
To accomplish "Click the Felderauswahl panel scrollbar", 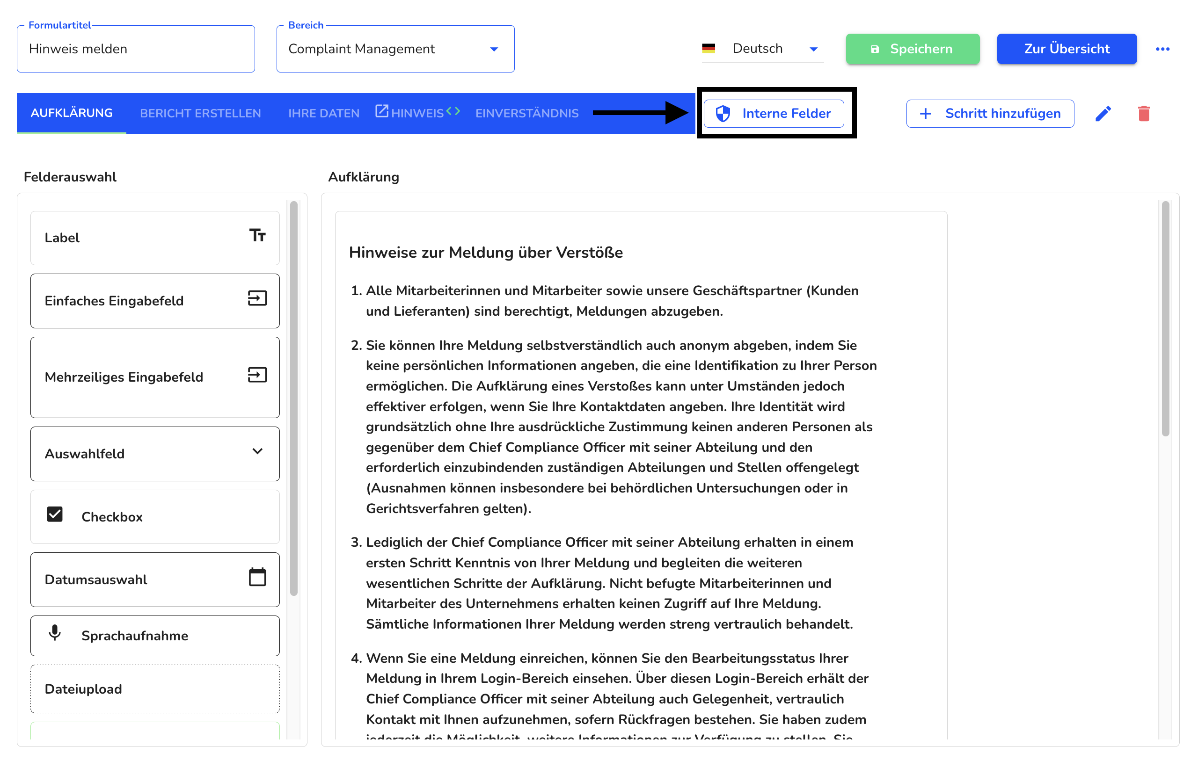I will point(293,398).
